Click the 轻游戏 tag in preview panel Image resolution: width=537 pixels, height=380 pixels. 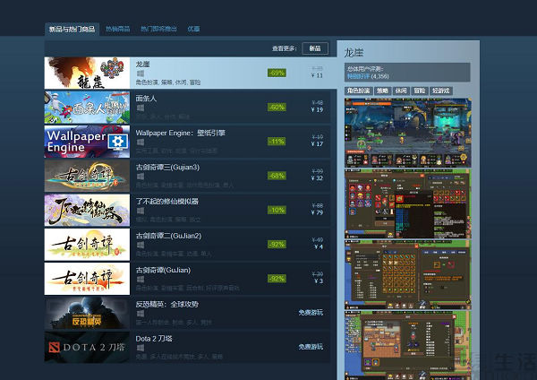[x=441, y=91]
